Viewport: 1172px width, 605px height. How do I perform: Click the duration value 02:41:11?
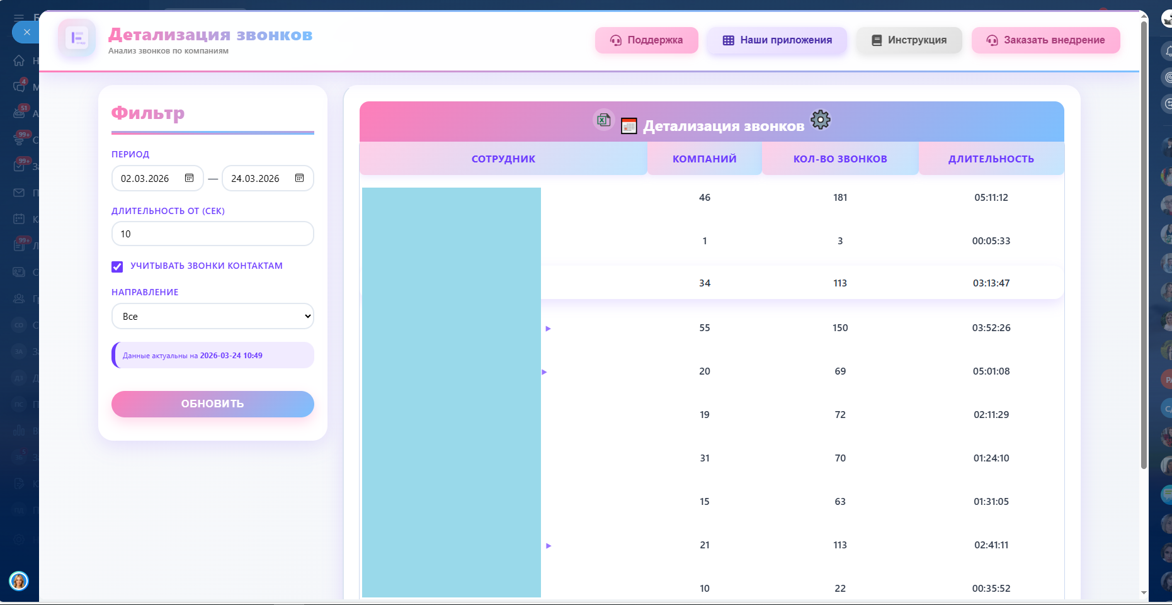(991, 545)
